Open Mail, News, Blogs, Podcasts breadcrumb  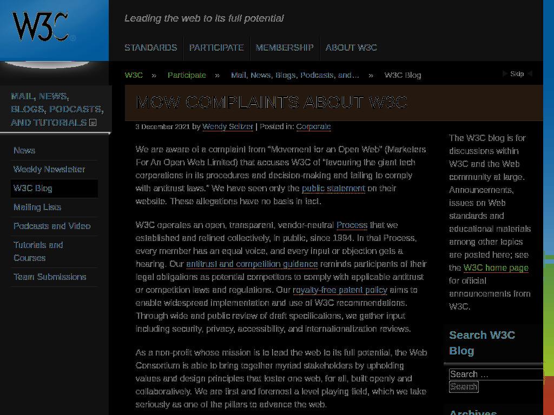coord(295,75)
